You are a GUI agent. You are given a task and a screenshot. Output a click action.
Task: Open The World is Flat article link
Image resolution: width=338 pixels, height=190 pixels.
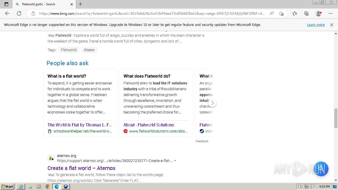tap(80, 125)
